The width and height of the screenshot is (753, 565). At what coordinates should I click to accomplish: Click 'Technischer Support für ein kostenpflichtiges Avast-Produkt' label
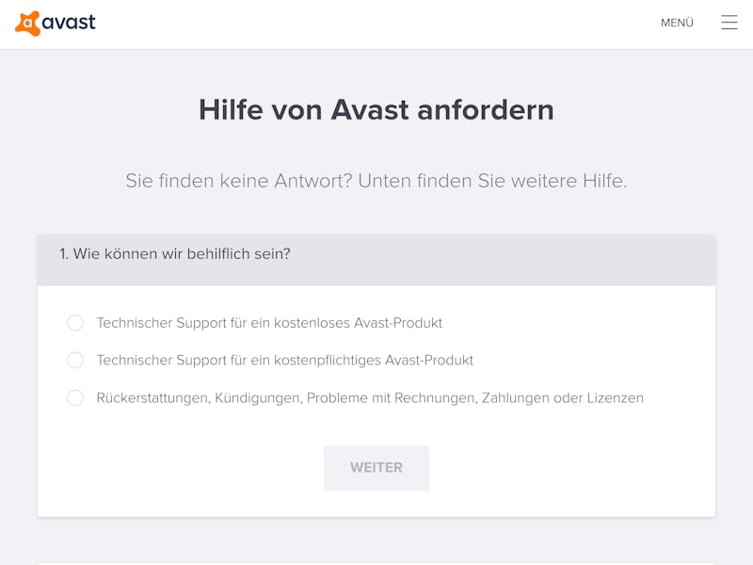285,361
